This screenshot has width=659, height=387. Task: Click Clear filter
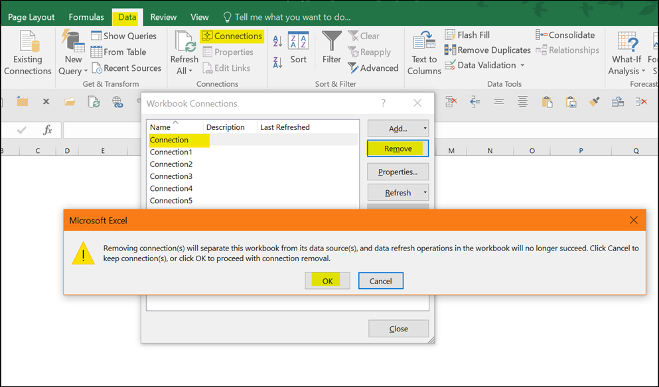tap(364, 36)
